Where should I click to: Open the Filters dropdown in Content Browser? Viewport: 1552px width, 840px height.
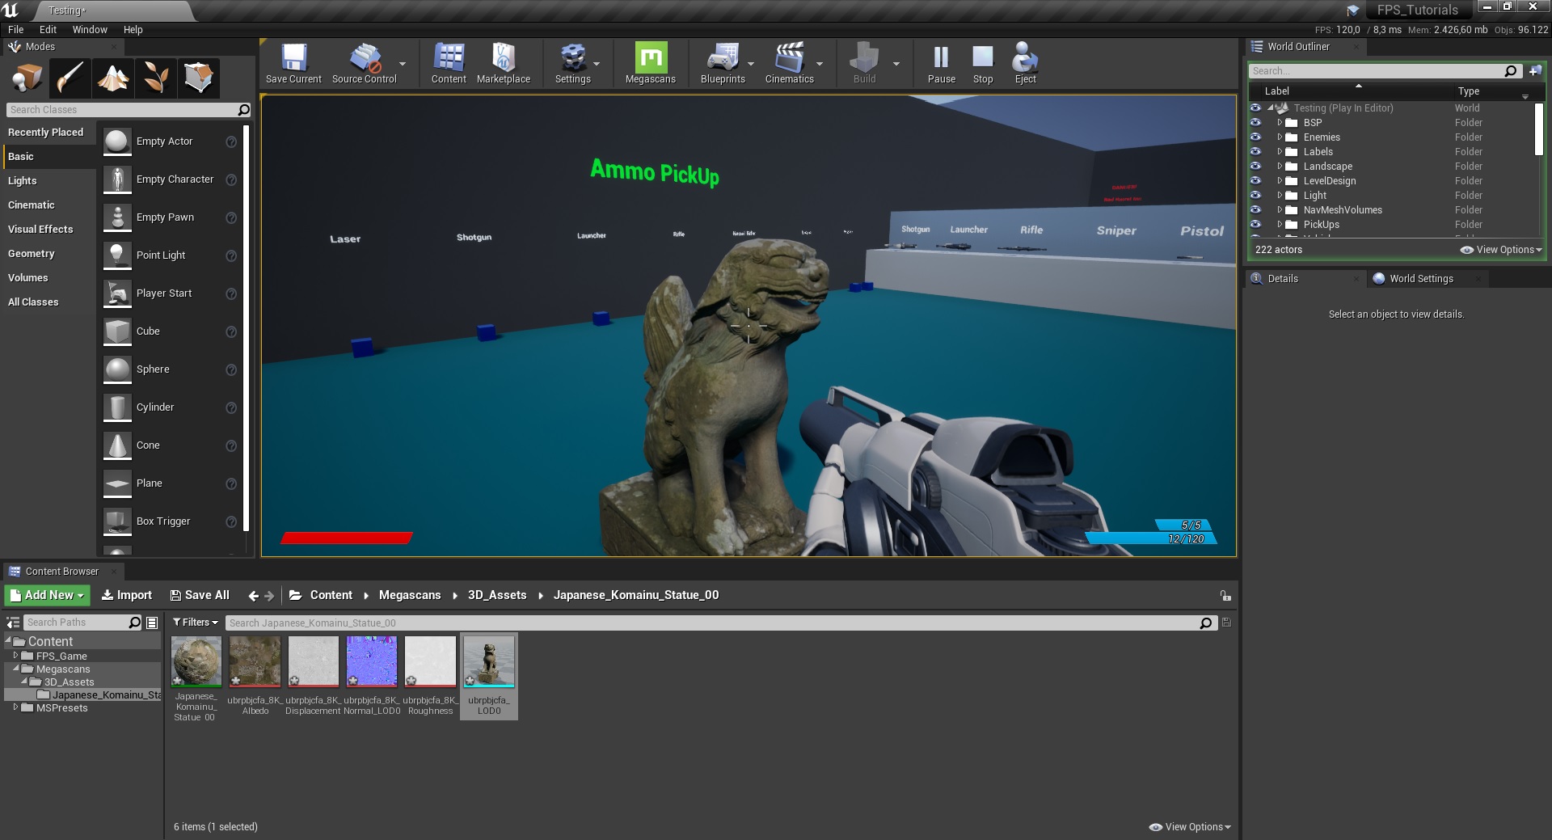click(196, 623)
